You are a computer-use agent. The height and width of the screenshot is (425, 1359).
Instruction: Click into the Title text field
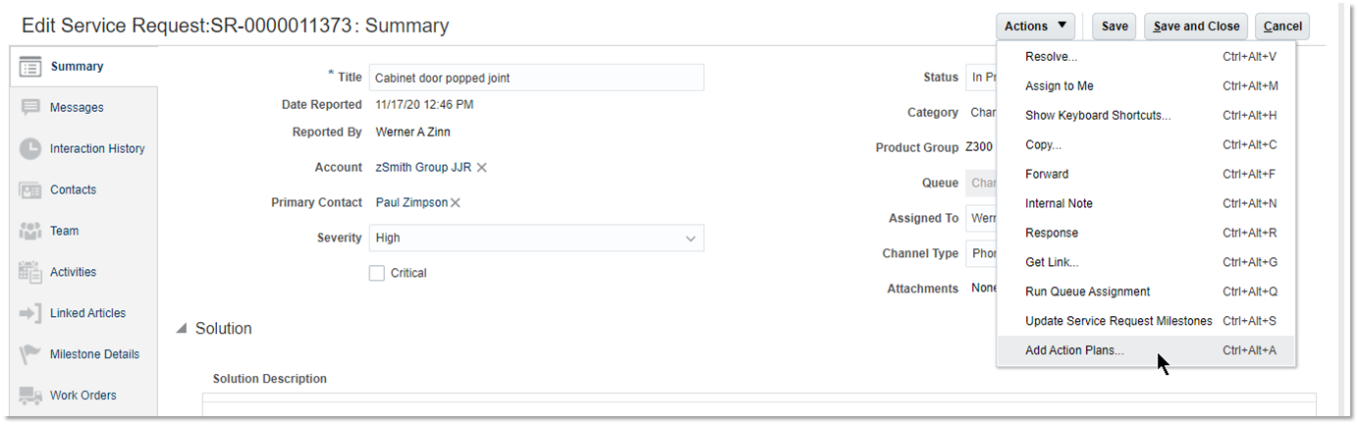(x=536, y=78)
